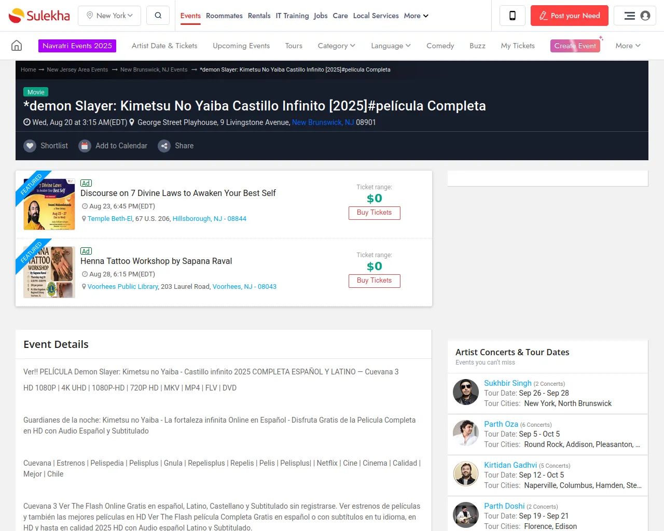Open the Buzz page
This screenshot has width=664, height=531.
[477, 46]
